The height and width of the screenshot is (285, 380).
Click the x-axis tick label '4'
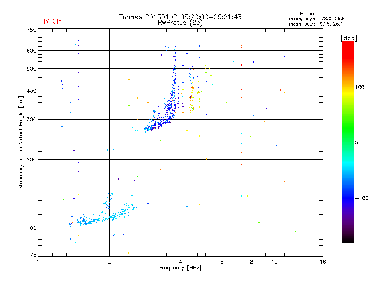180,262
